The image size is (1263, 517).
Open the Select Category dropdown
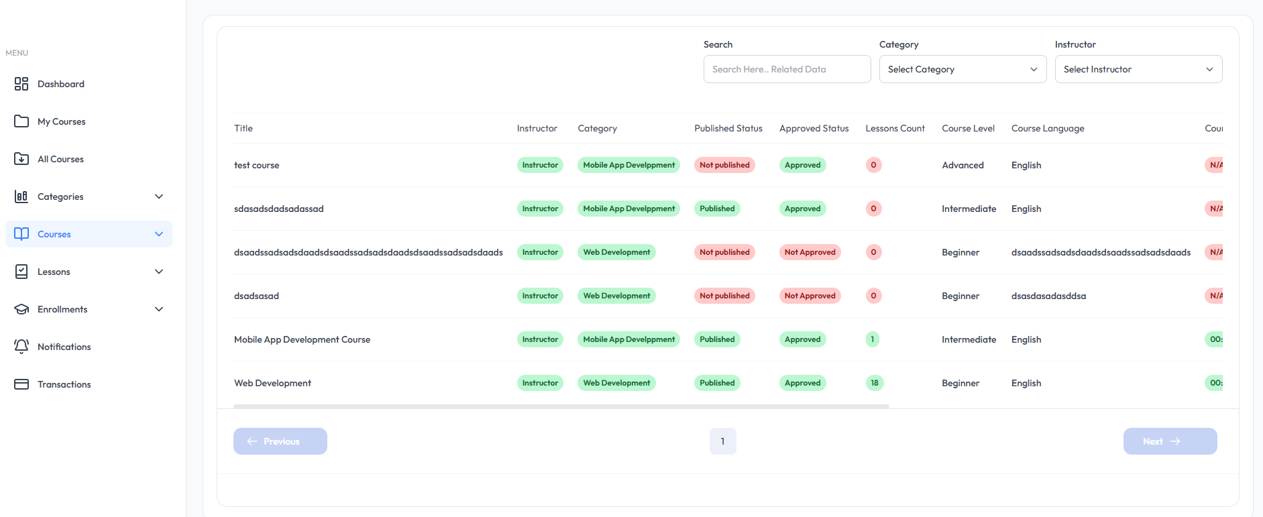click(x=963, y=69)
